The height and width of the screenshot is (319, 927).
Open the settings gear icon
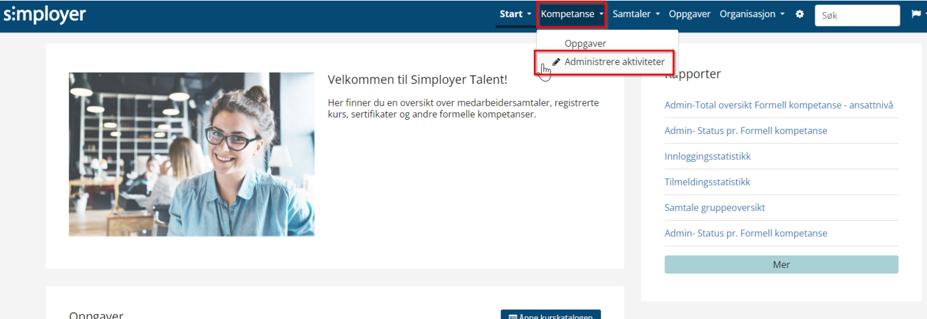coord(800,14)
